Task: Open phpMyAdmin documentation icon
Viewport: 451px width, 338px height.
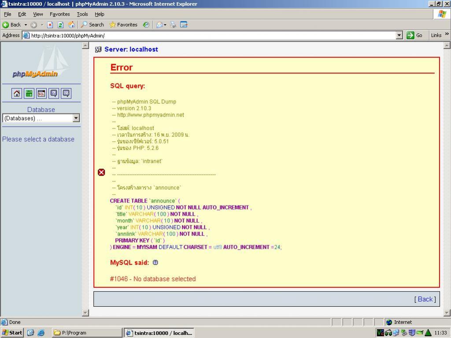Action: coord(54,93)
